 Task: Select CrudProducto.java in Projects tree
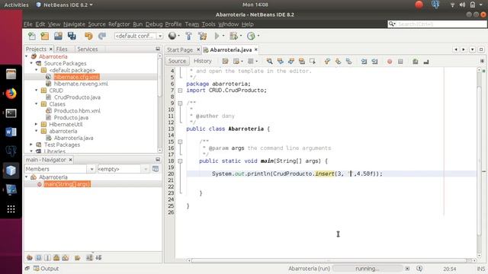77,97
